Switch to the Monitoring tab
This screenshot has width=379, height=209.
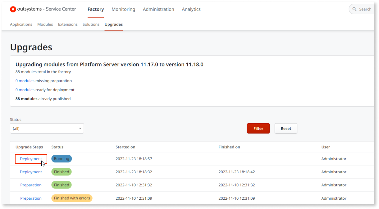[123, 9]
